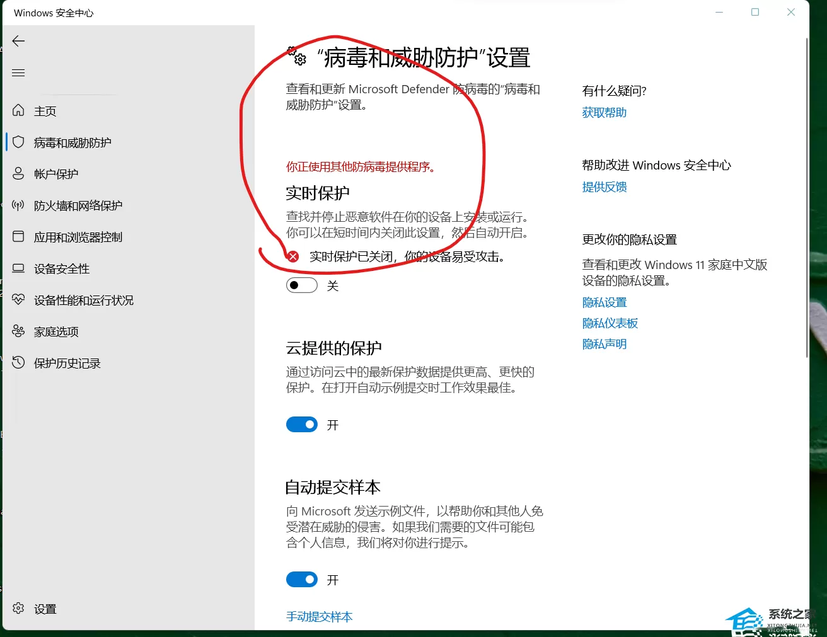Click the 更改你的隐私设置 heading
827x637 pixels.
[x=629, y=239]
